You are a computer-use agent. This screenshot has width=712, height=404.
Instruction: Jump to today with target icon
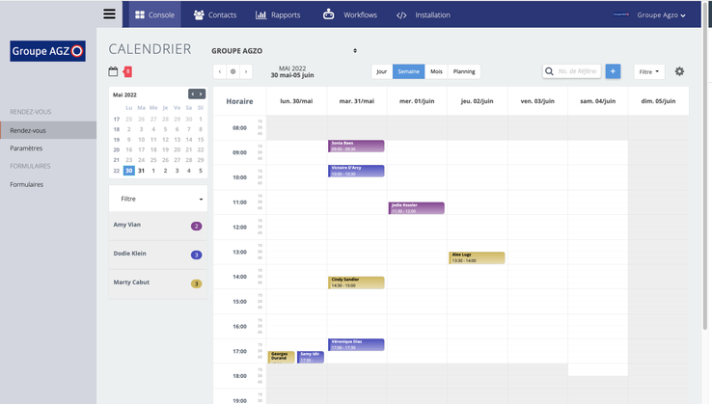[233, 71]
